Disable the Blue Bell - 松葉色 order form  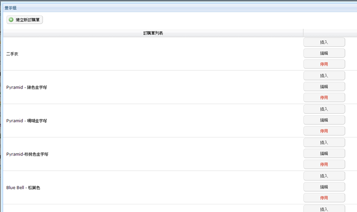click(324, 198)
